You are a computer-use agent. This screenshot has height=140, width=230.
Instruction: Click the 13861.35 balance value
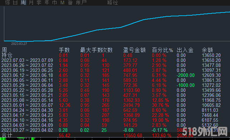211,80
